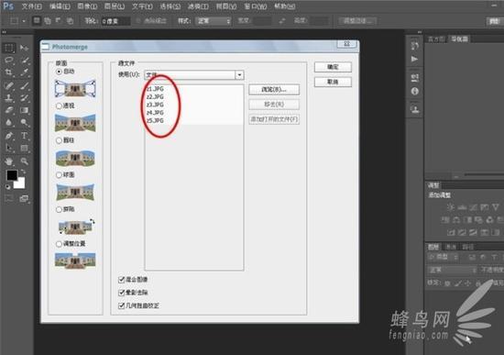The height and width of the screenshot is (355, 504).
Task: Select the Clone Stamp tool
Action: tap(9, 97)
